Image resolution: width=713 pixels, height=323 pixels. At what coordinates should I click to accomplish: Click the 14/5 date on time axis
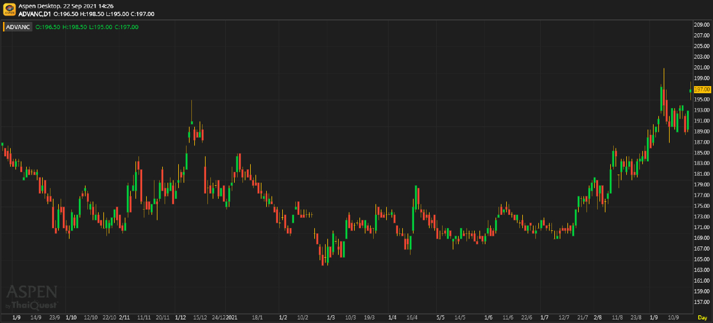point(459,318)
